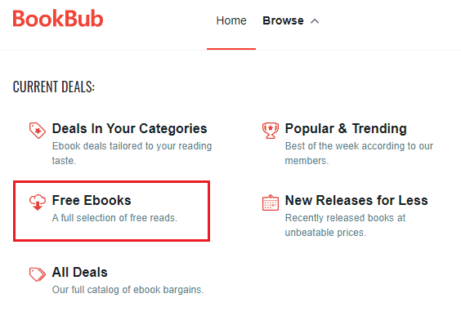The image size is (461, 316).
Task: Click the 'Our full catalog of ebook bargains' text
Action: [x=128, y=290]
